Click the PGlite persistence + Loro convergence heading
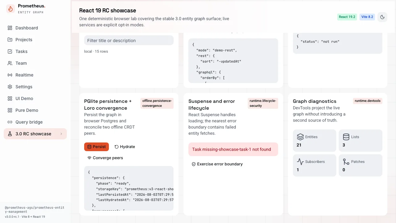 pos(108,105)
